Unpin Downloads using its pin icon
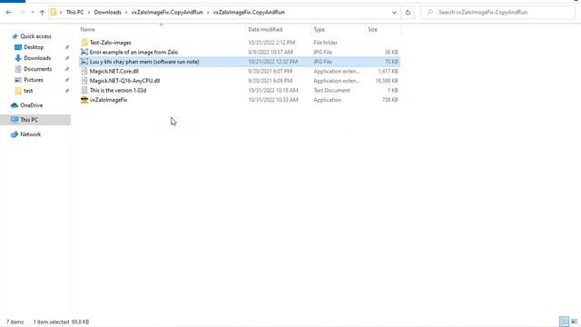 click(x=67, y=58)
